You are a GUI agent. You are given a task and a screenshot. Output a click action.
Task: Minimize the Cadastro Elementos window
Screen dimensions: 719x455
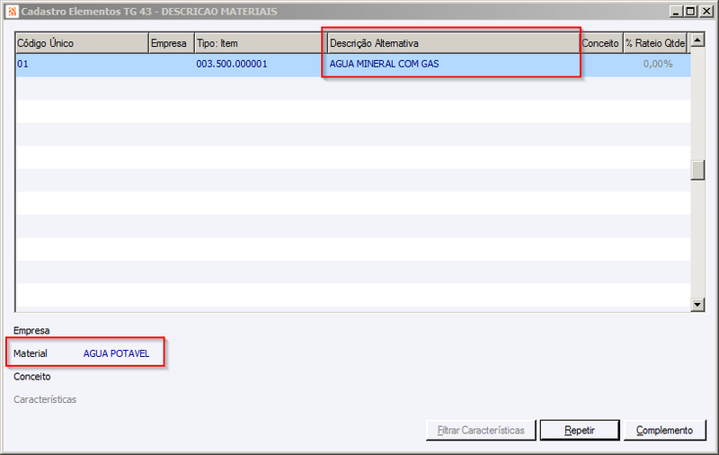[x=676, y=12]
